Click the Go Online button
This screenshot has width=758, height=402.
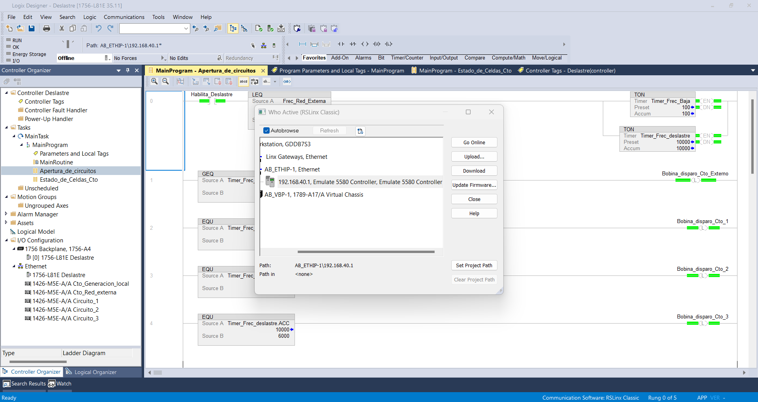(x=474, y=143)
